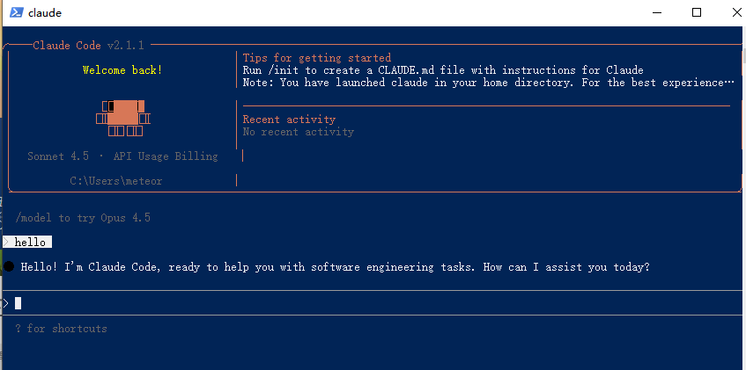Viewport: 746px width, 370px height.
Task: Click the "Recent activity" heading
Action: (289, 120)
